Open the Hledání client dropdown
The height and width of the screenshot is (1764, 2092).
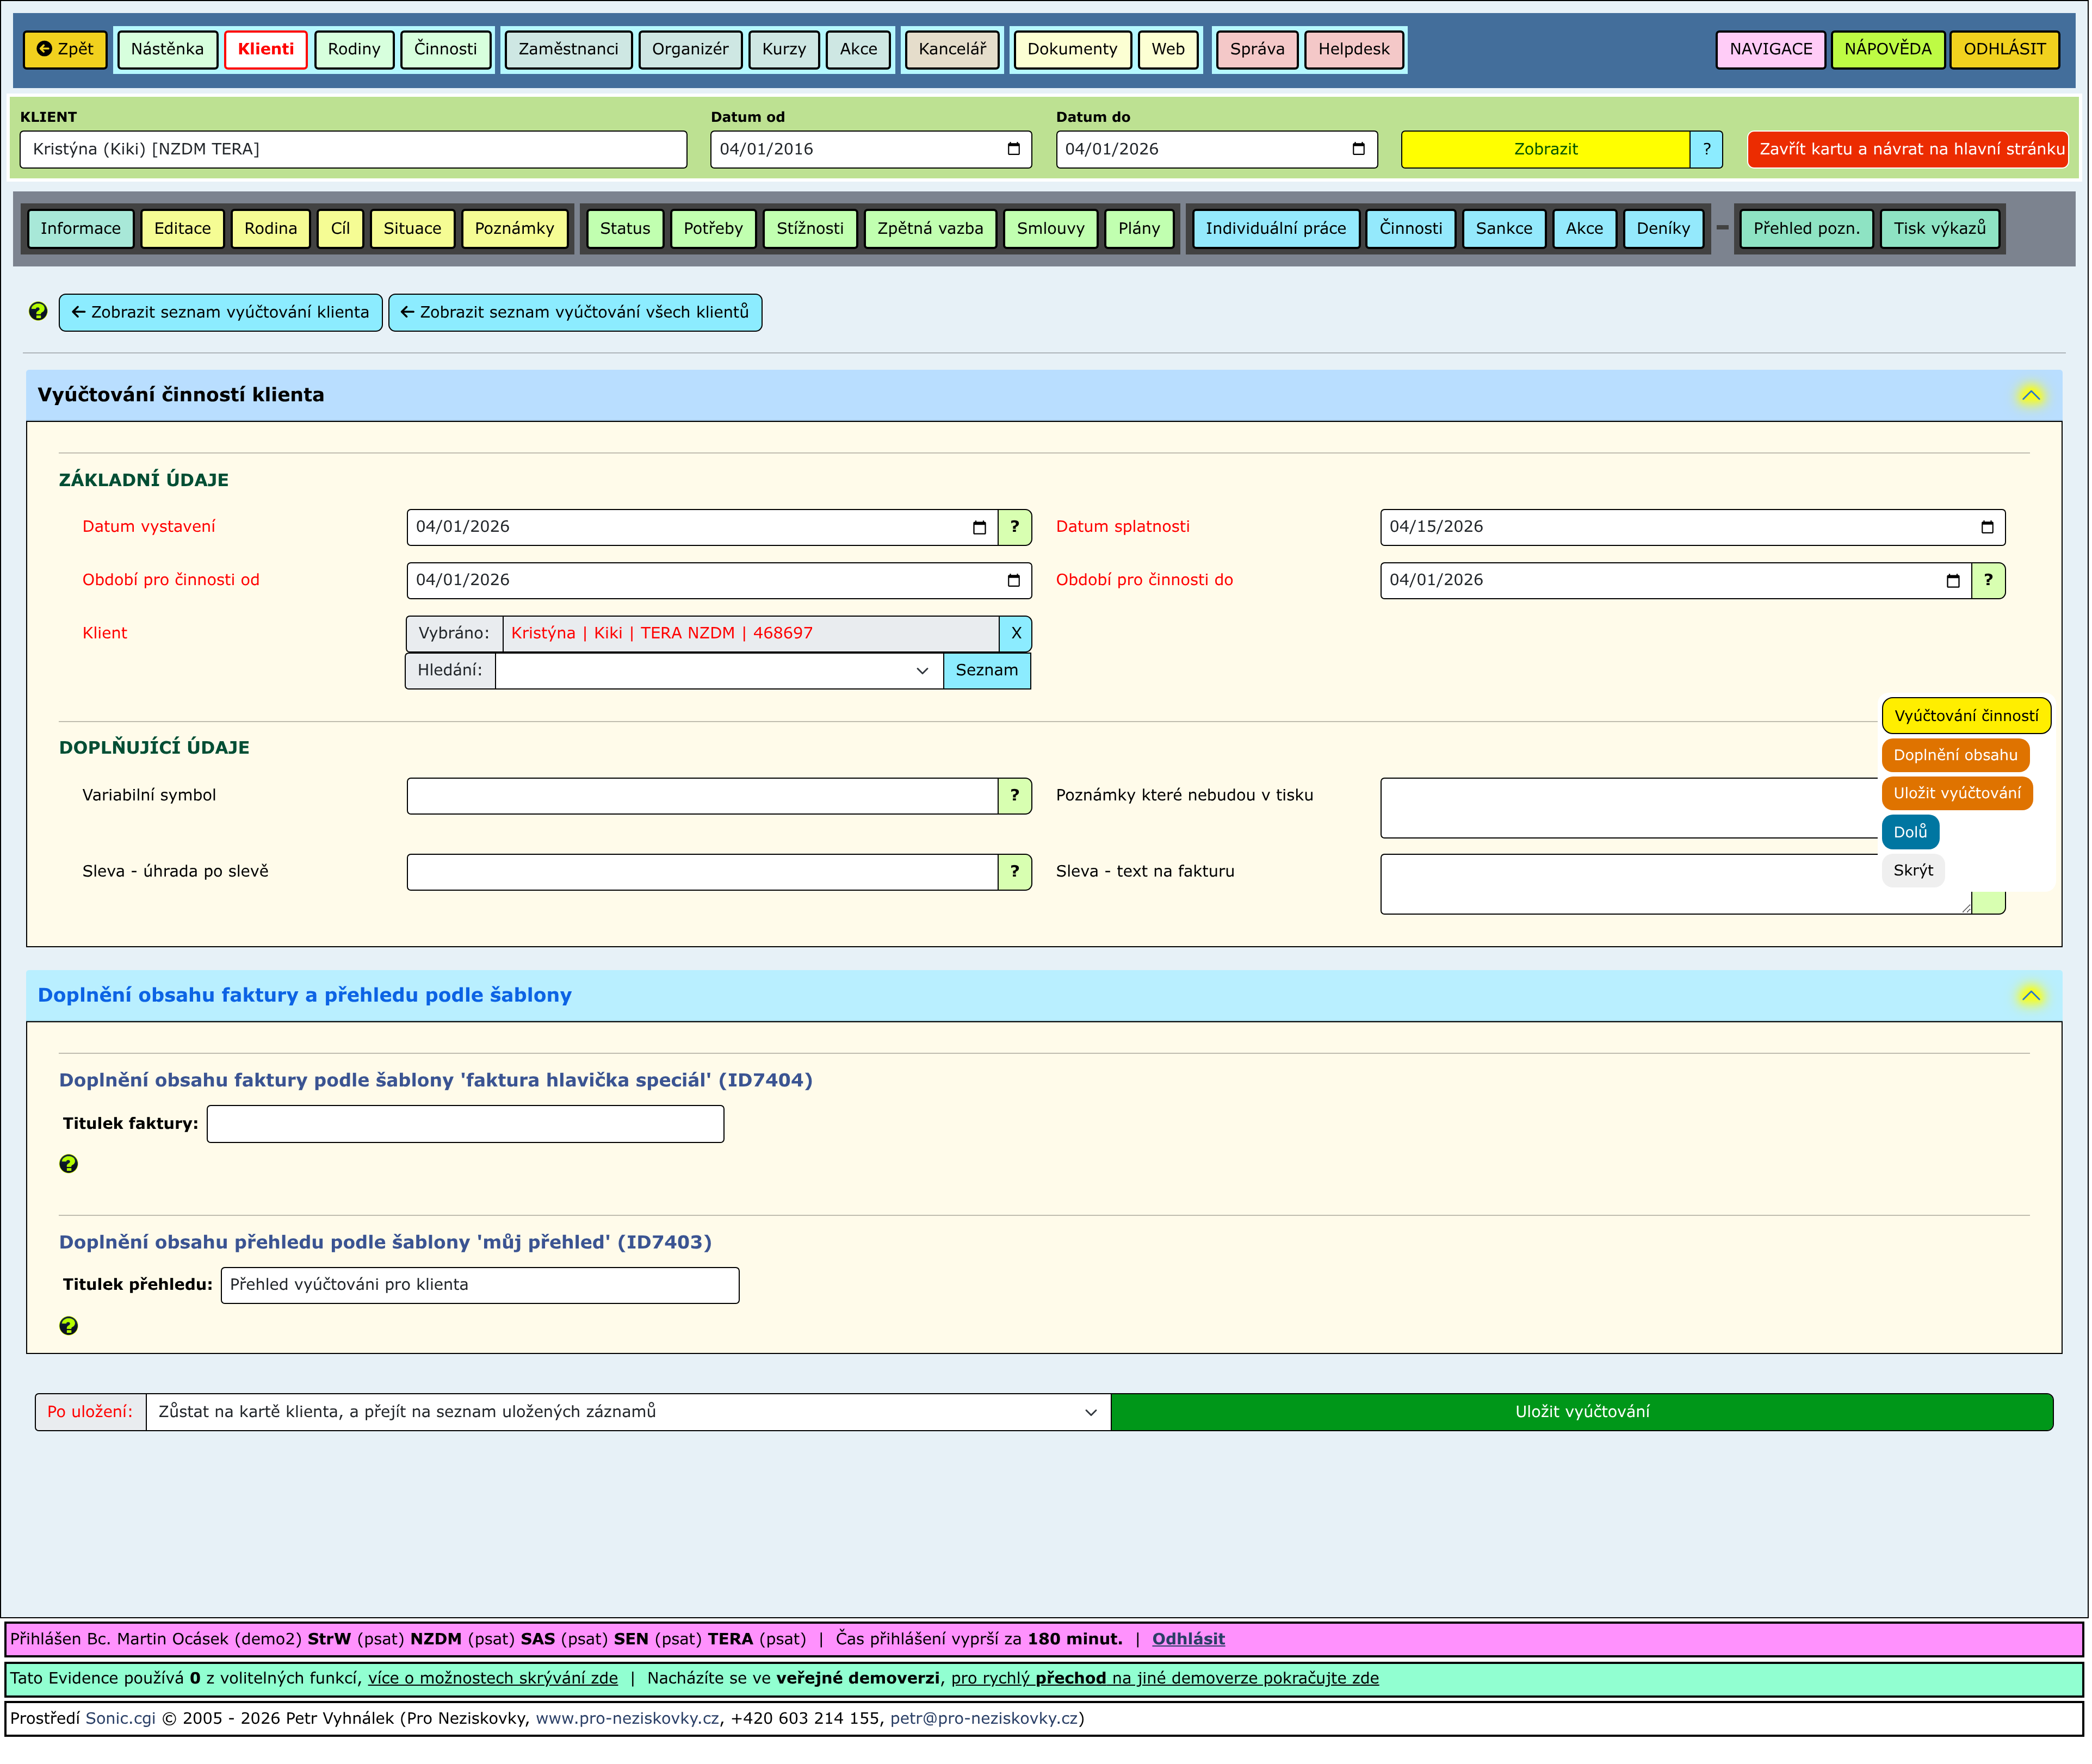point(719,671)
